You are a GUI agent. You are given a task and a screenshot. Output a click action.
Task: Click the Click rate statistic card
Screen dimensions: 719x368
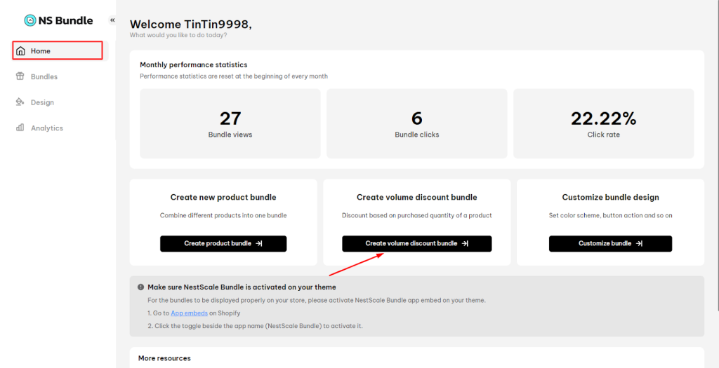click(603, 123)
